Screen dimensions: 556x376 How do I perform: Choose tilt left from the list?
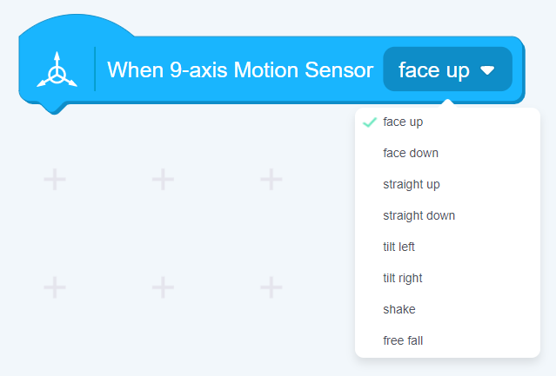click(399, 247)
